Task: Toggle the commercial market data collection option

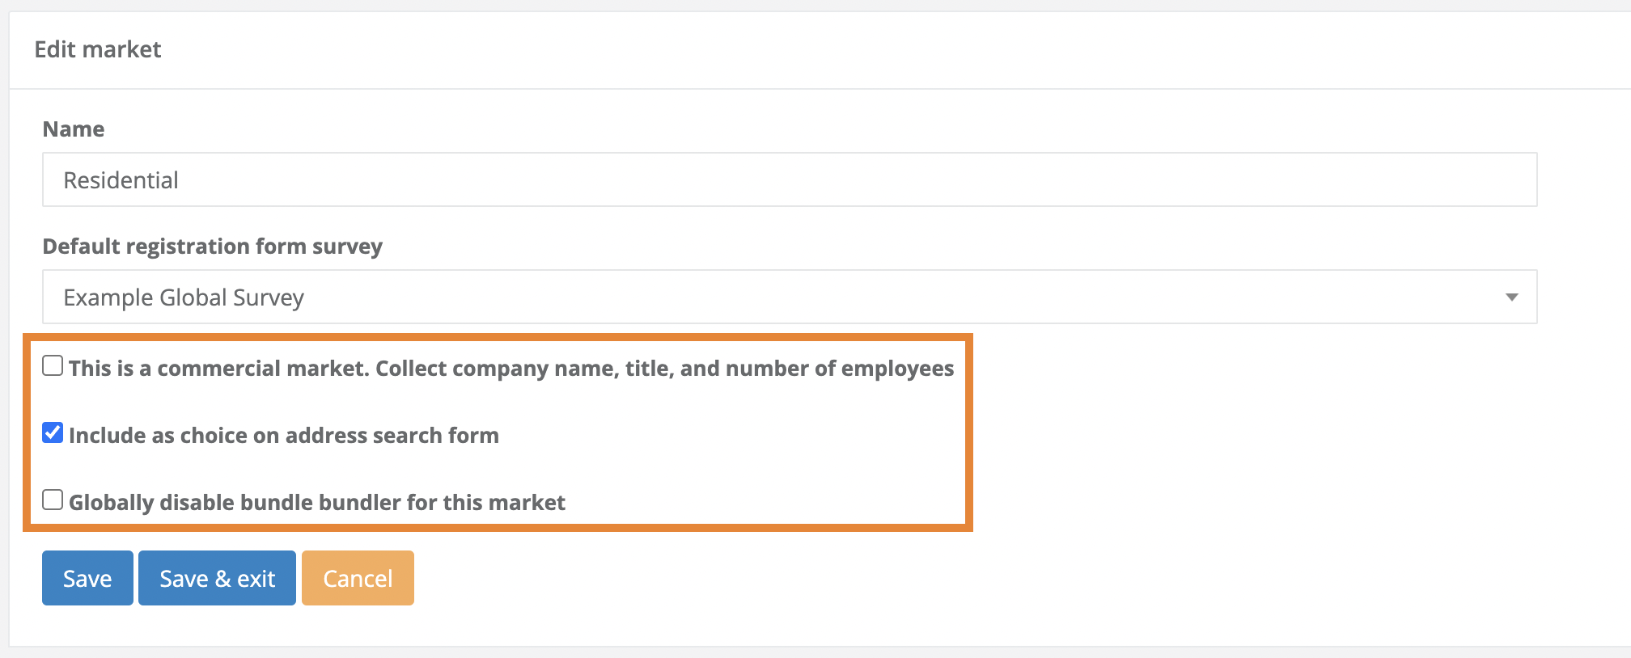Action: (53, 366)
